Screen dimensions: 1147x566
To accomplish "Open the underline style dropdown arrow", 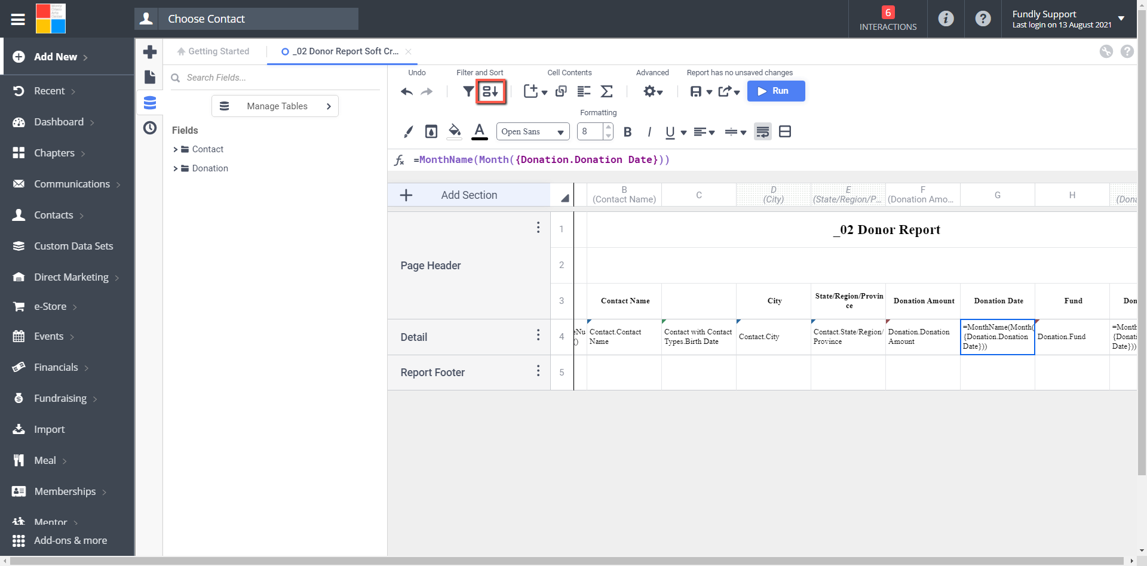I will click(x=683, y=133).
